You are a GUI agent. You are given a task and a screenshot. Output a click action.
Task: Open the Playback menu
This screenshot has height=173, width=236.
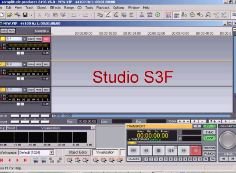coord(103,8)
